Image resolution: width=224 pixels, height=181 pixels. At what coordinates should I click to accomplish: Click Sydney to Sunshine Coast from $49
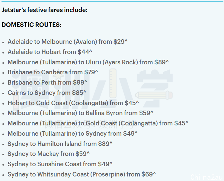coord(60,164)
